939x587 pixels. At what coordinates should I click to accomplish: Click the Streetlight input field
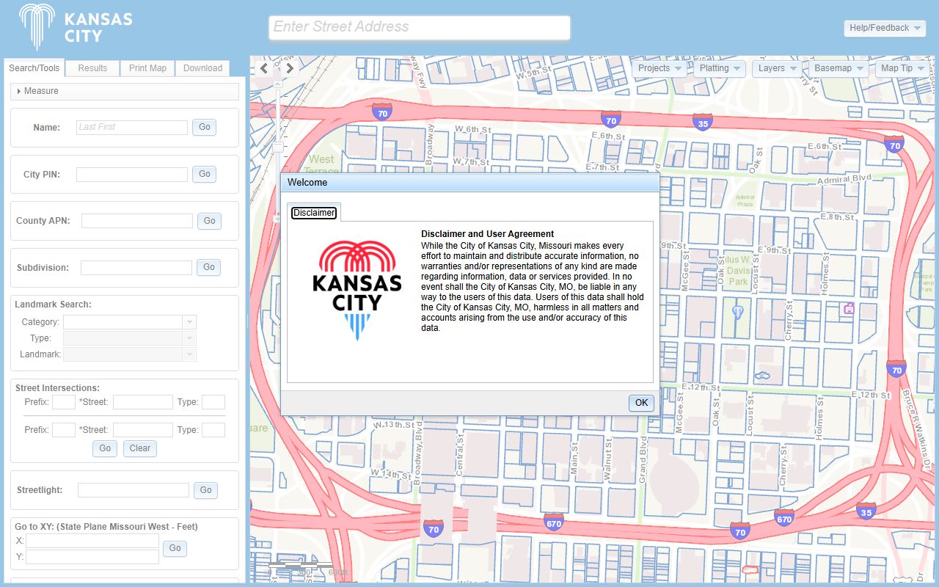tap(134, 490)
